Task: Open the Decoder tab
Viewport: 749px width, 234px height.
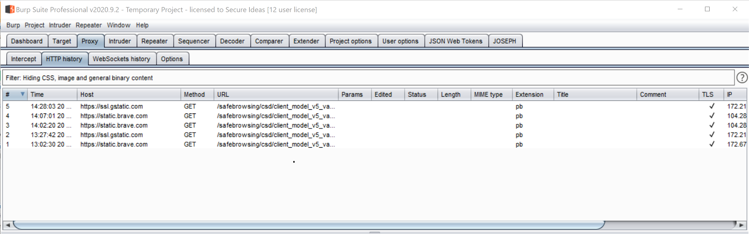Action: click(x=232, y=41)
